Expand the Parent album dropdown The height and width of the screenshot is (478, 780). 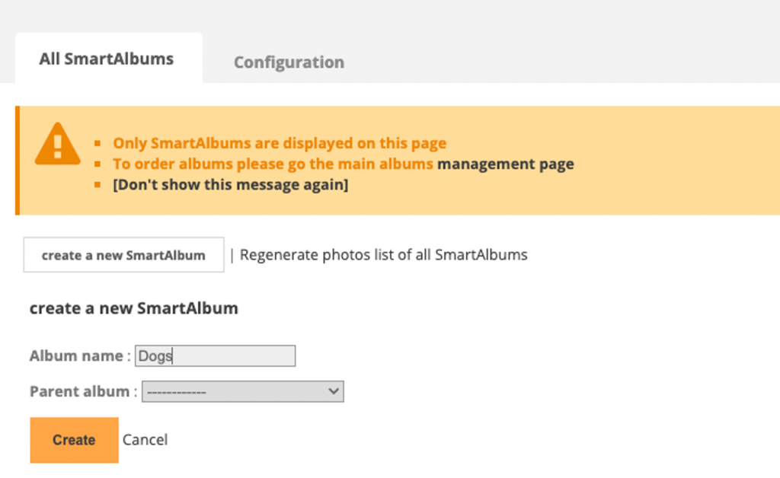pos(242,391)
